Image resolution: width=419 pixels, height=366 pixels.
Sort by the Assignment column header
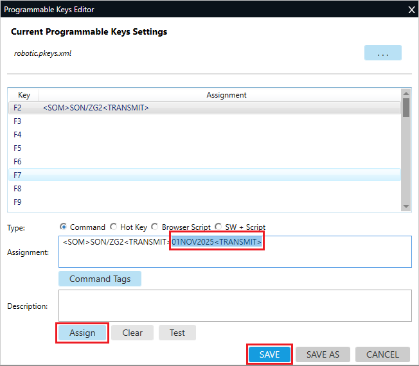(x=226, y=94)
